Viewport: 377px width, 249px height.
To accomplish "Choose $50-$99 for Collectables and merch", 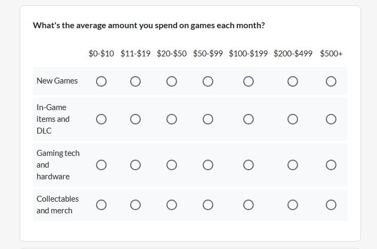I will [x=208, y=205].
